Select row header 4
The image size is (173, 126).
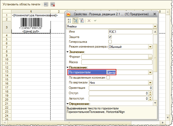click(x=7, y=35)
